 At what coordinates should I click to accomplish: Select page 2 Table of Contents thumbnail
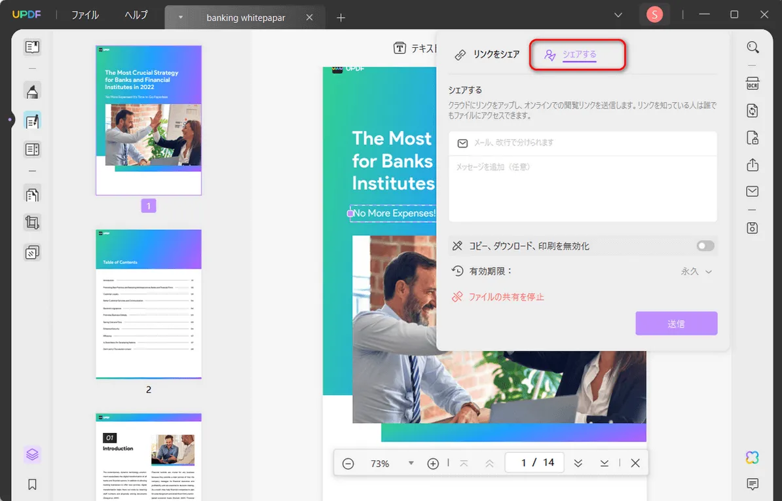point(149,304)
